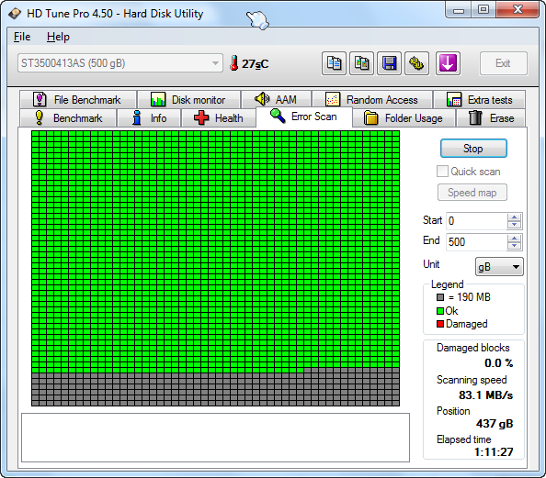Click the Random Access tab icon
The height and width of the screenshot is (478, 546).
coord(333,99)
